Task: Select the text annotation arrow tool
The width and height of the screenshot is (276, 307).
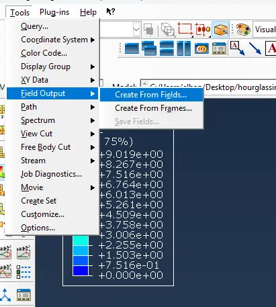Action: click(x=238, y=48)
